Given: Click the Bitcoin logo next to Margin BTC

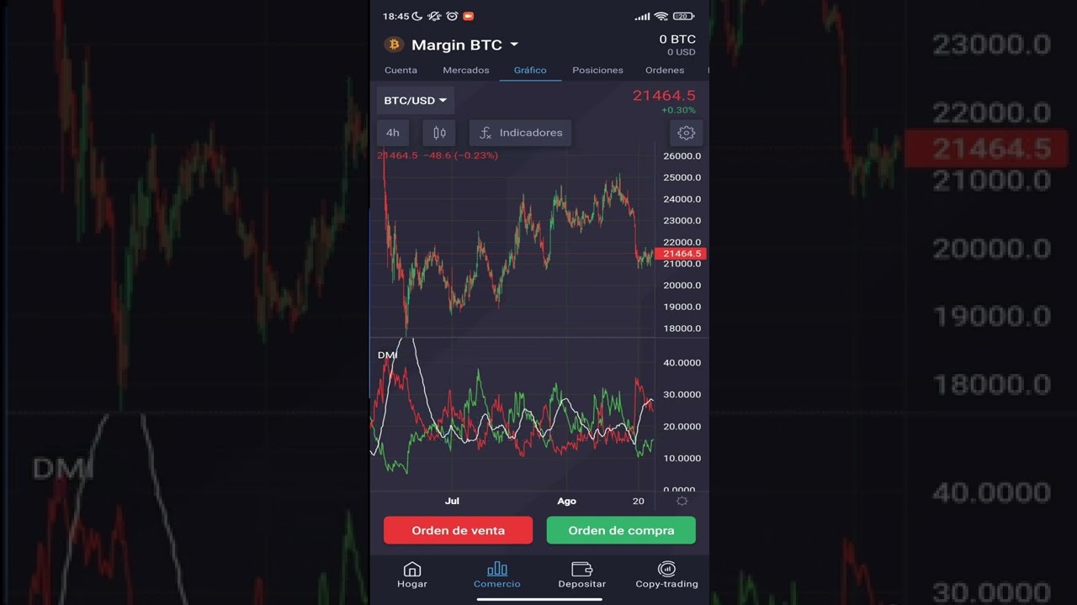Looking at the screenshot, I should click(x=394, y=44).
